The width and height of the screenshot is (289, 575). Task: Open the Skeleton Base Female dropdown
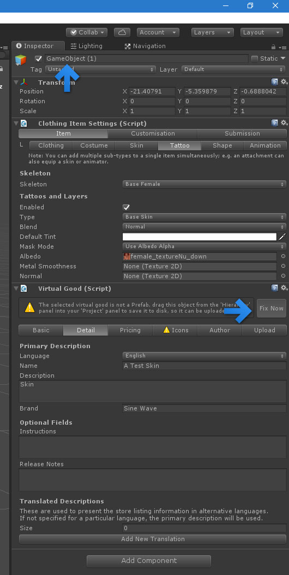(x=204, y=184)
